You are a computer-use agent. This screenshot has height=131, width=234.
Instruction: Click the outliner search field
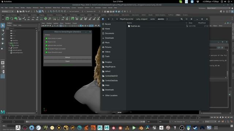coord(22,28)
